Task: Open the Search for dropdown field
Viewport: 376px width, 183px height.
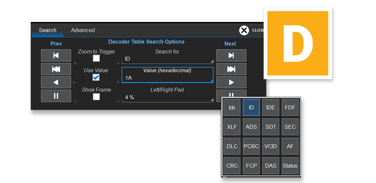Action: pos(168,59)
